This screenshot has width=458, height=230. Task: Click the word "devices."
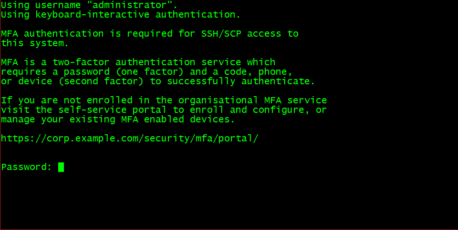tap(213, 120)
